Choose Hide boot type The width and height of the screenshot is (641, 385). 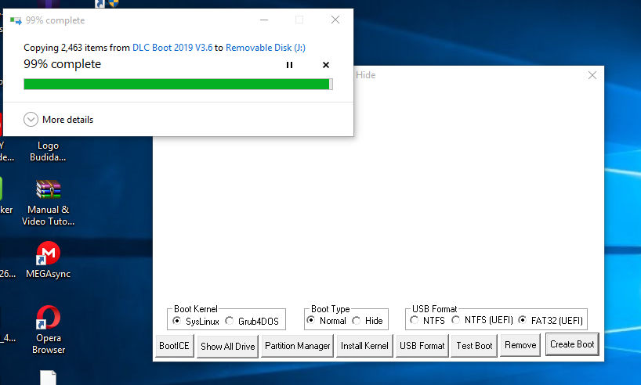tap(368, 321)
